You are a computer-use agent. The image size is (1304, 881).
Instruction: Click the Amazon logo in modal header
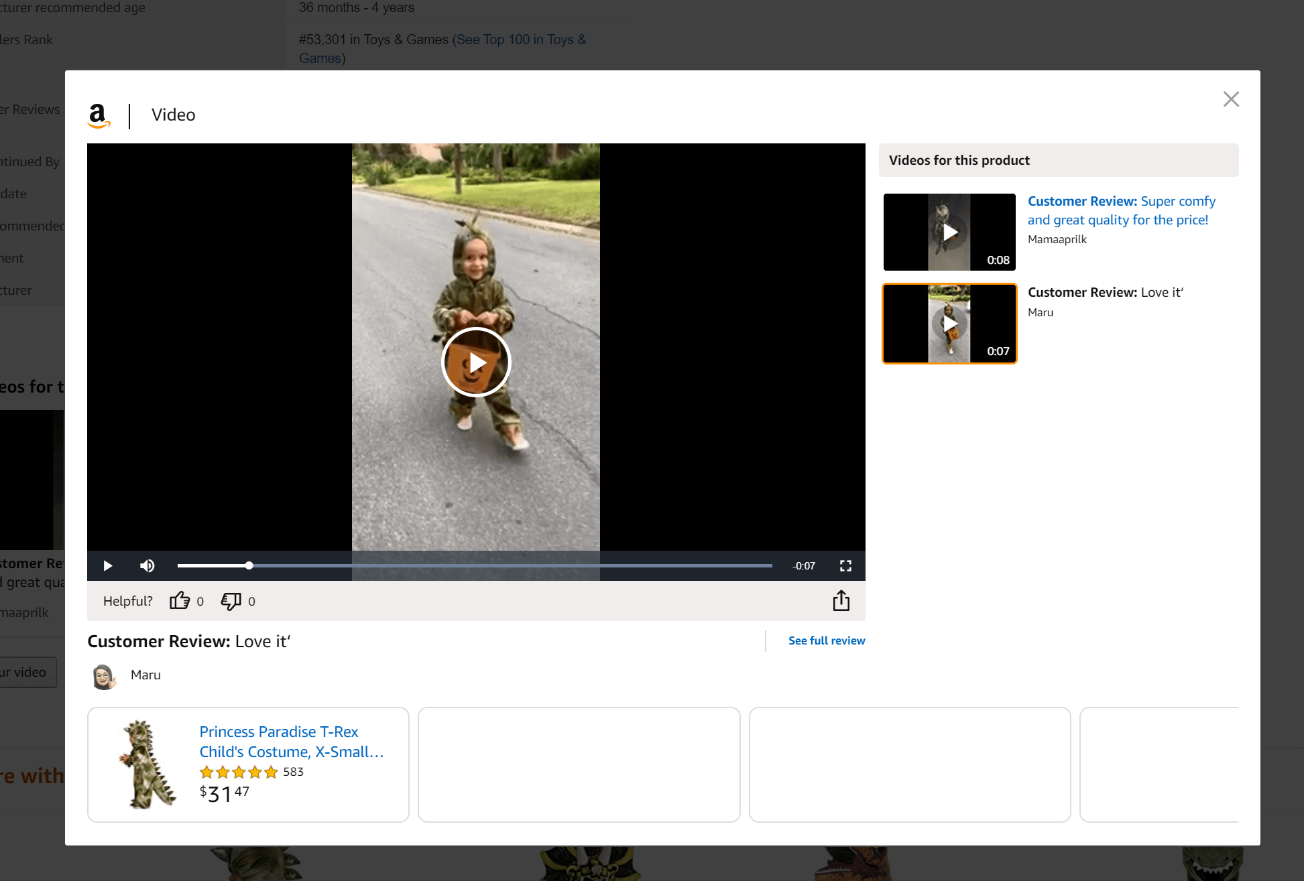(x=99, y=116)
